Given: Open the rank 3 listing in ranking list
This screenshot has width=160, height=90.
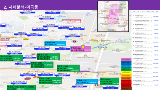Looking at the screenshot, I should (x=145, y=25).
